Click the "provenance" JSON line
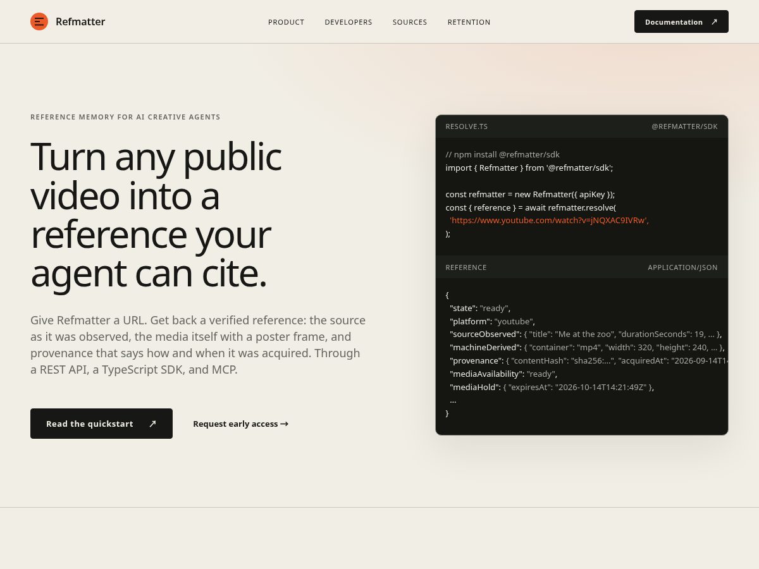 [x=589, y=360]
